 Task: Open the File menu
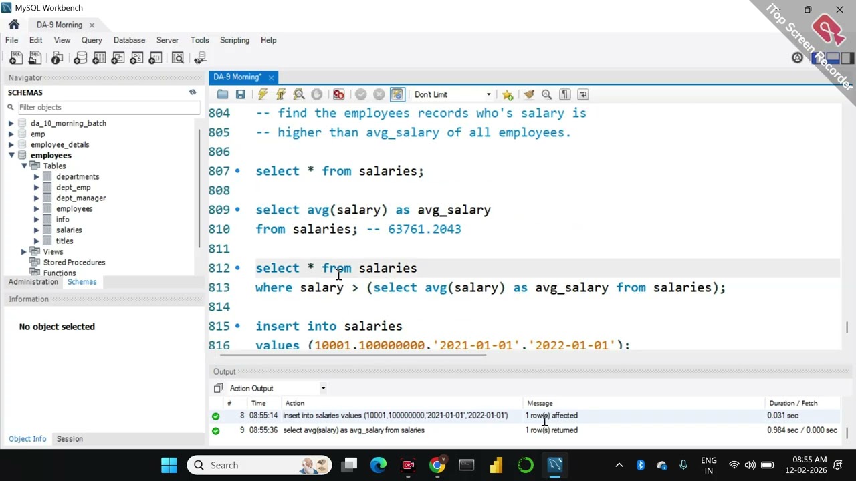12,40
